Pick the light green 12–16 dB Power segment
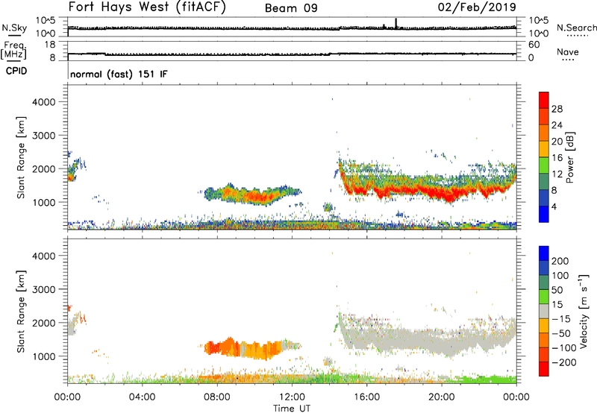This screenshot has width=597, height=413. [544, 165]
